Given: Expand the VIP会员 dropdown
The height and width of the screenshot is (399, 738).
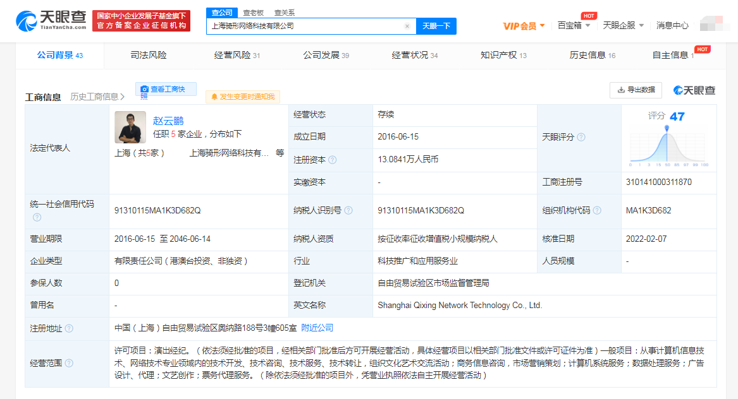Looking at the screenshot, I should 524,26.
